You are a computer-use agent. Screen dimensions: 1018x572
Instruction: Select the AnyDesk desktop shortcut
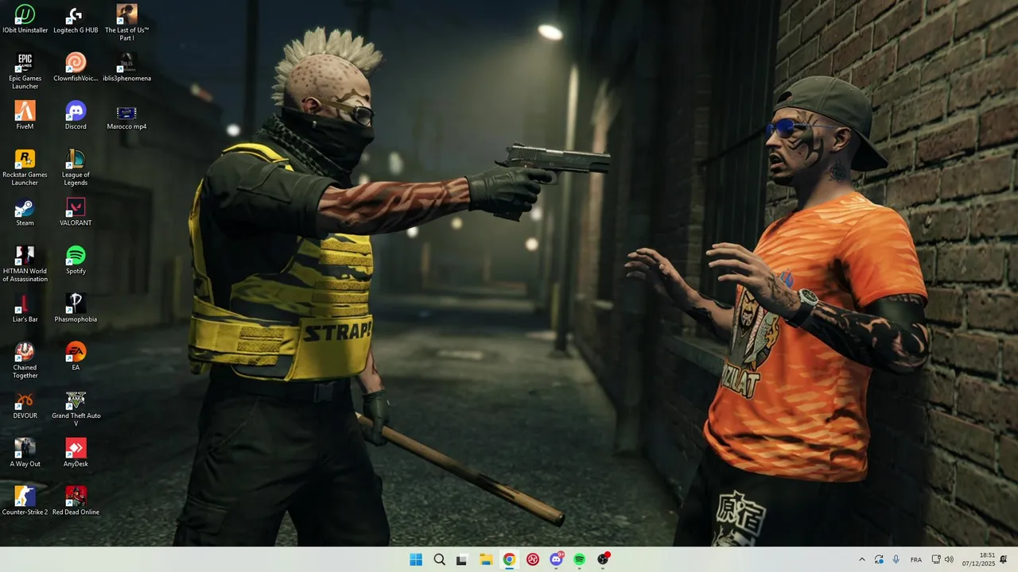[x=76, y=453]
